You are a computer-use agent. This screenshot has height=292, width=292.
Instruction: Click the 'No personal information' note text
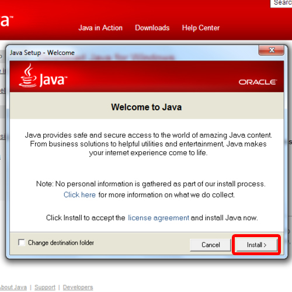point(151,184)
